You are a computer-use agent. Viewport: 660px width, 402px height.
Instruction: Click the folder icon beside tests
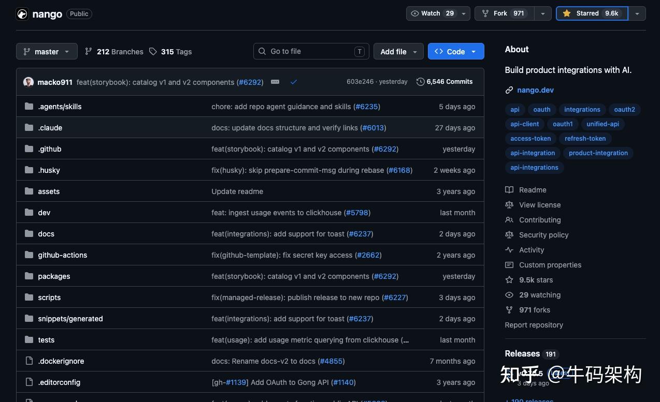point(29,340)
